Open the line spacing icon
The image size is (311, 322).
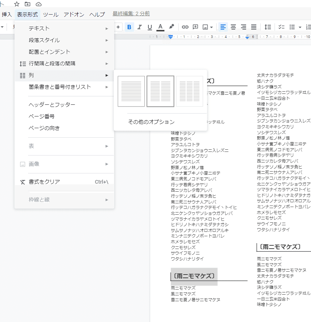tap(267, 27)
